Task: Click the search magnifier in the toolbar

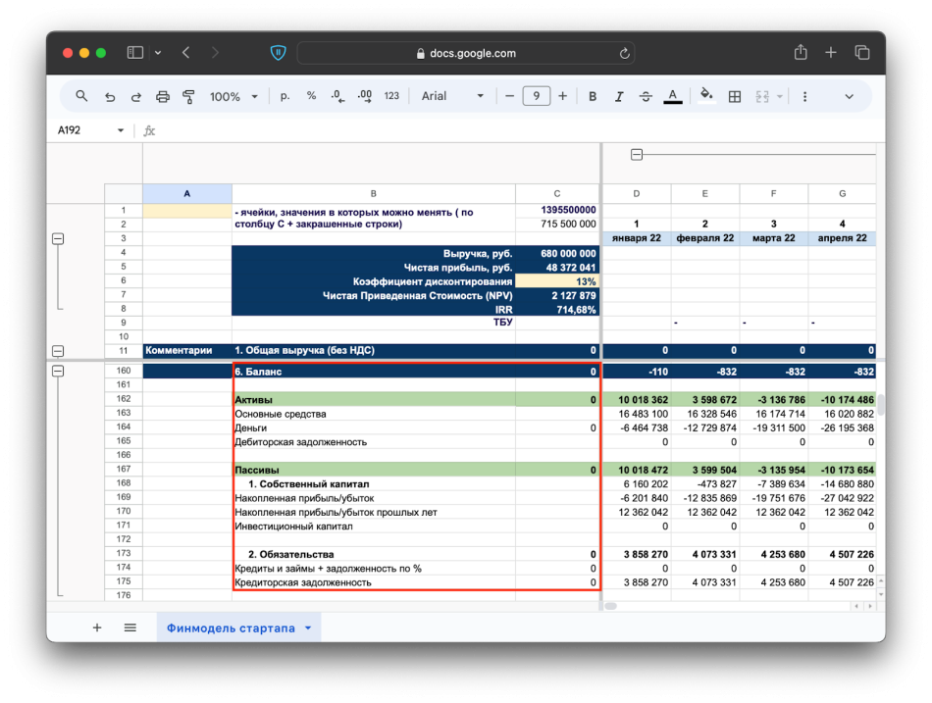Action: pyautogui.click(x=82, y=96)
